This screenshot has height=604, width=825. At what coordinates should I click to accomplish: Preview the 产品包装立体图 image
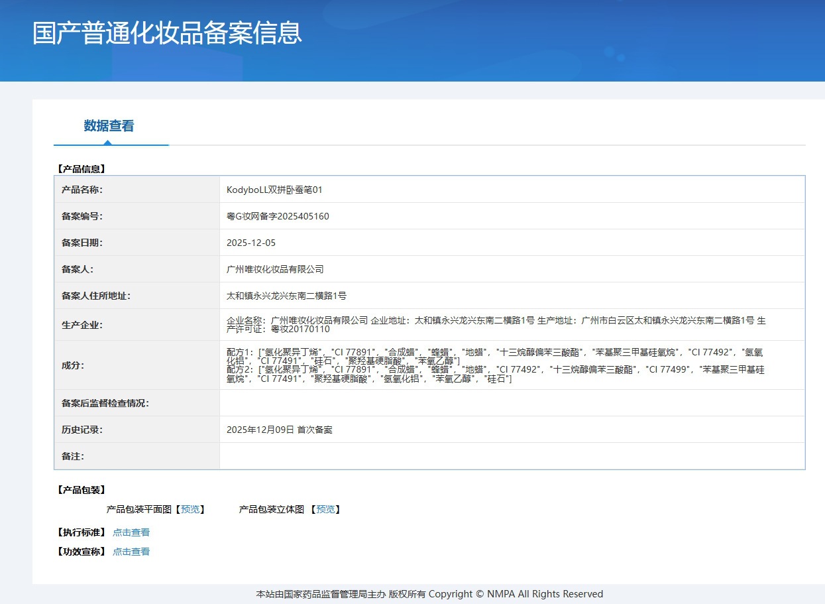click(325, 509)
